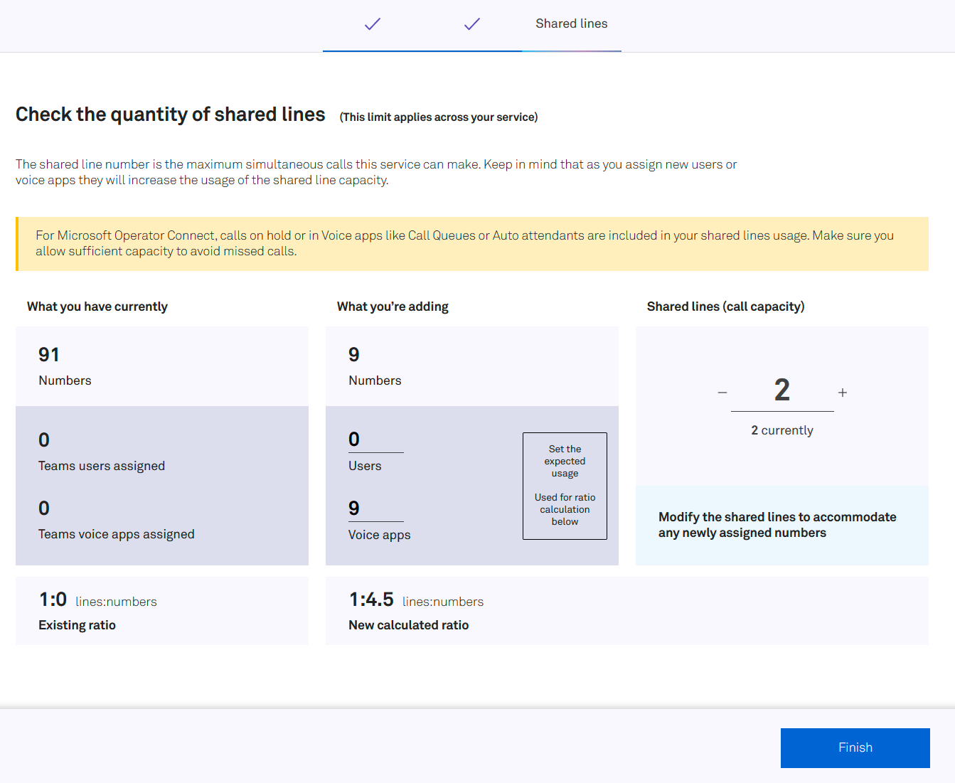Click the 'lines:numbers' label beside 1:0
Viewport: 955px width, 783px height.
[116, 602]
